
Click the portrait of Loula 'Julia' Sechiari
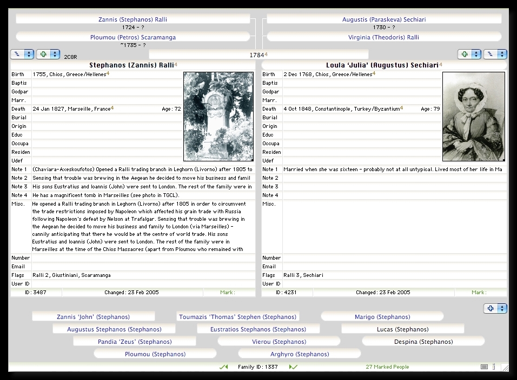473,117
